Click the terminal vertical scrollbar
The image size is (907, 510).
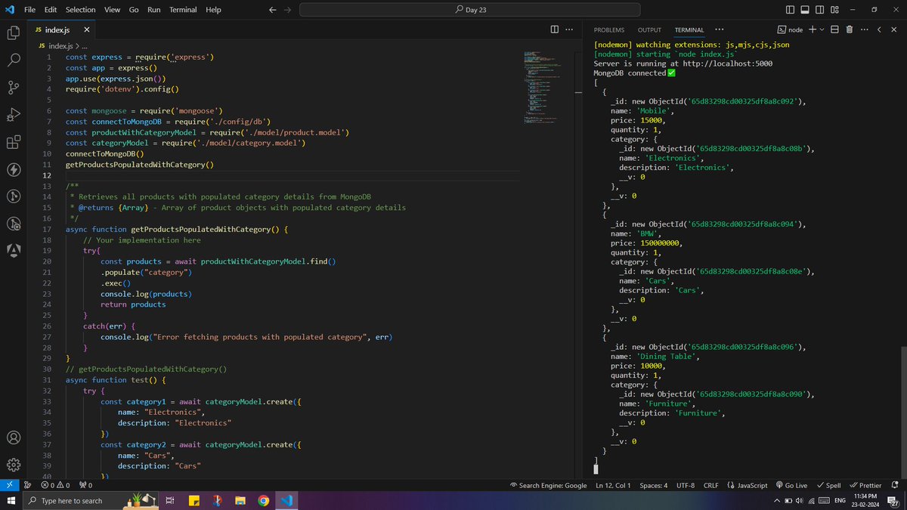pyautogui.click(x=903, y=412)
